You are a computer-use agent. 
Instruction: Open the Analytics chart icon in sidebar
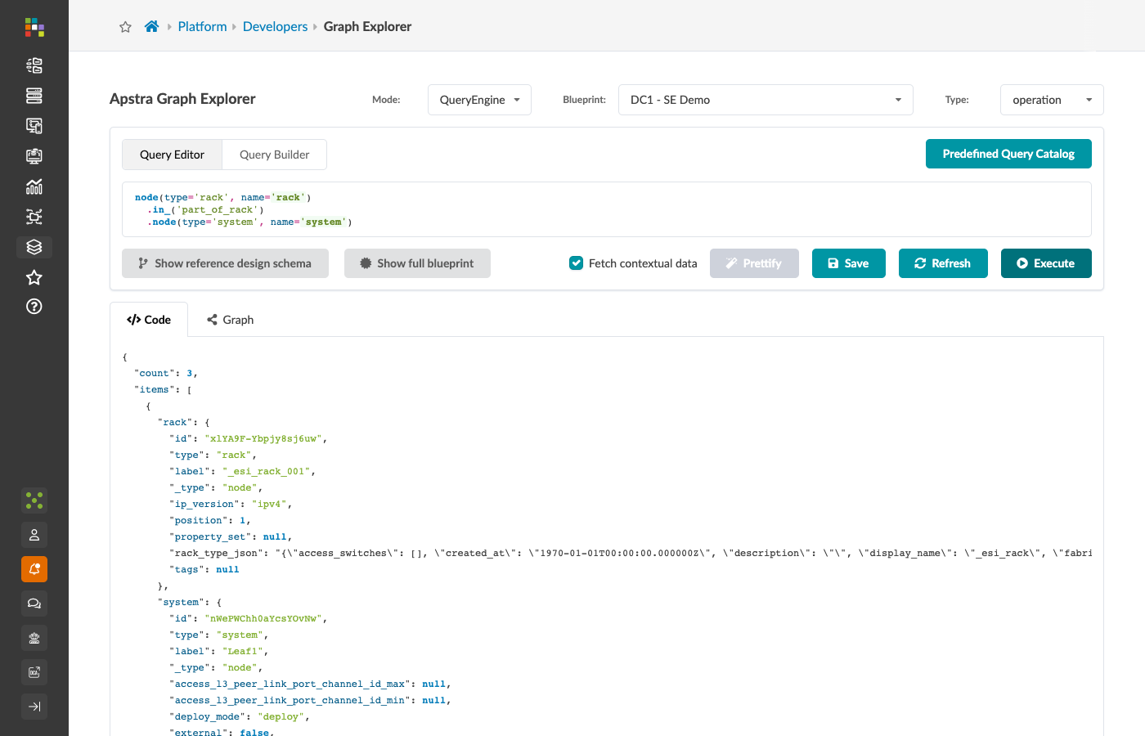click(x=34, y=186)
